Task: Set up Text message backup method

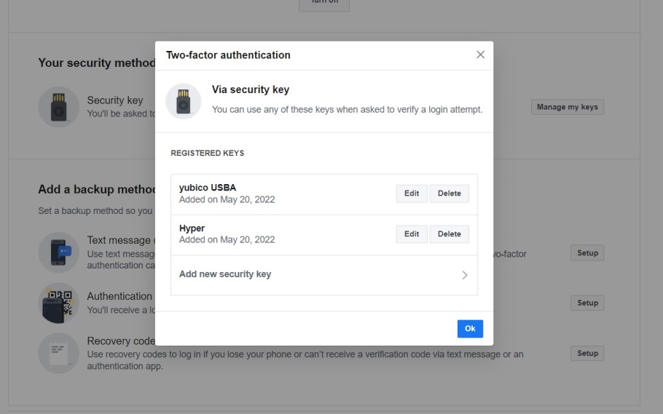Action: pyautogui.click(x=587, y=253)
